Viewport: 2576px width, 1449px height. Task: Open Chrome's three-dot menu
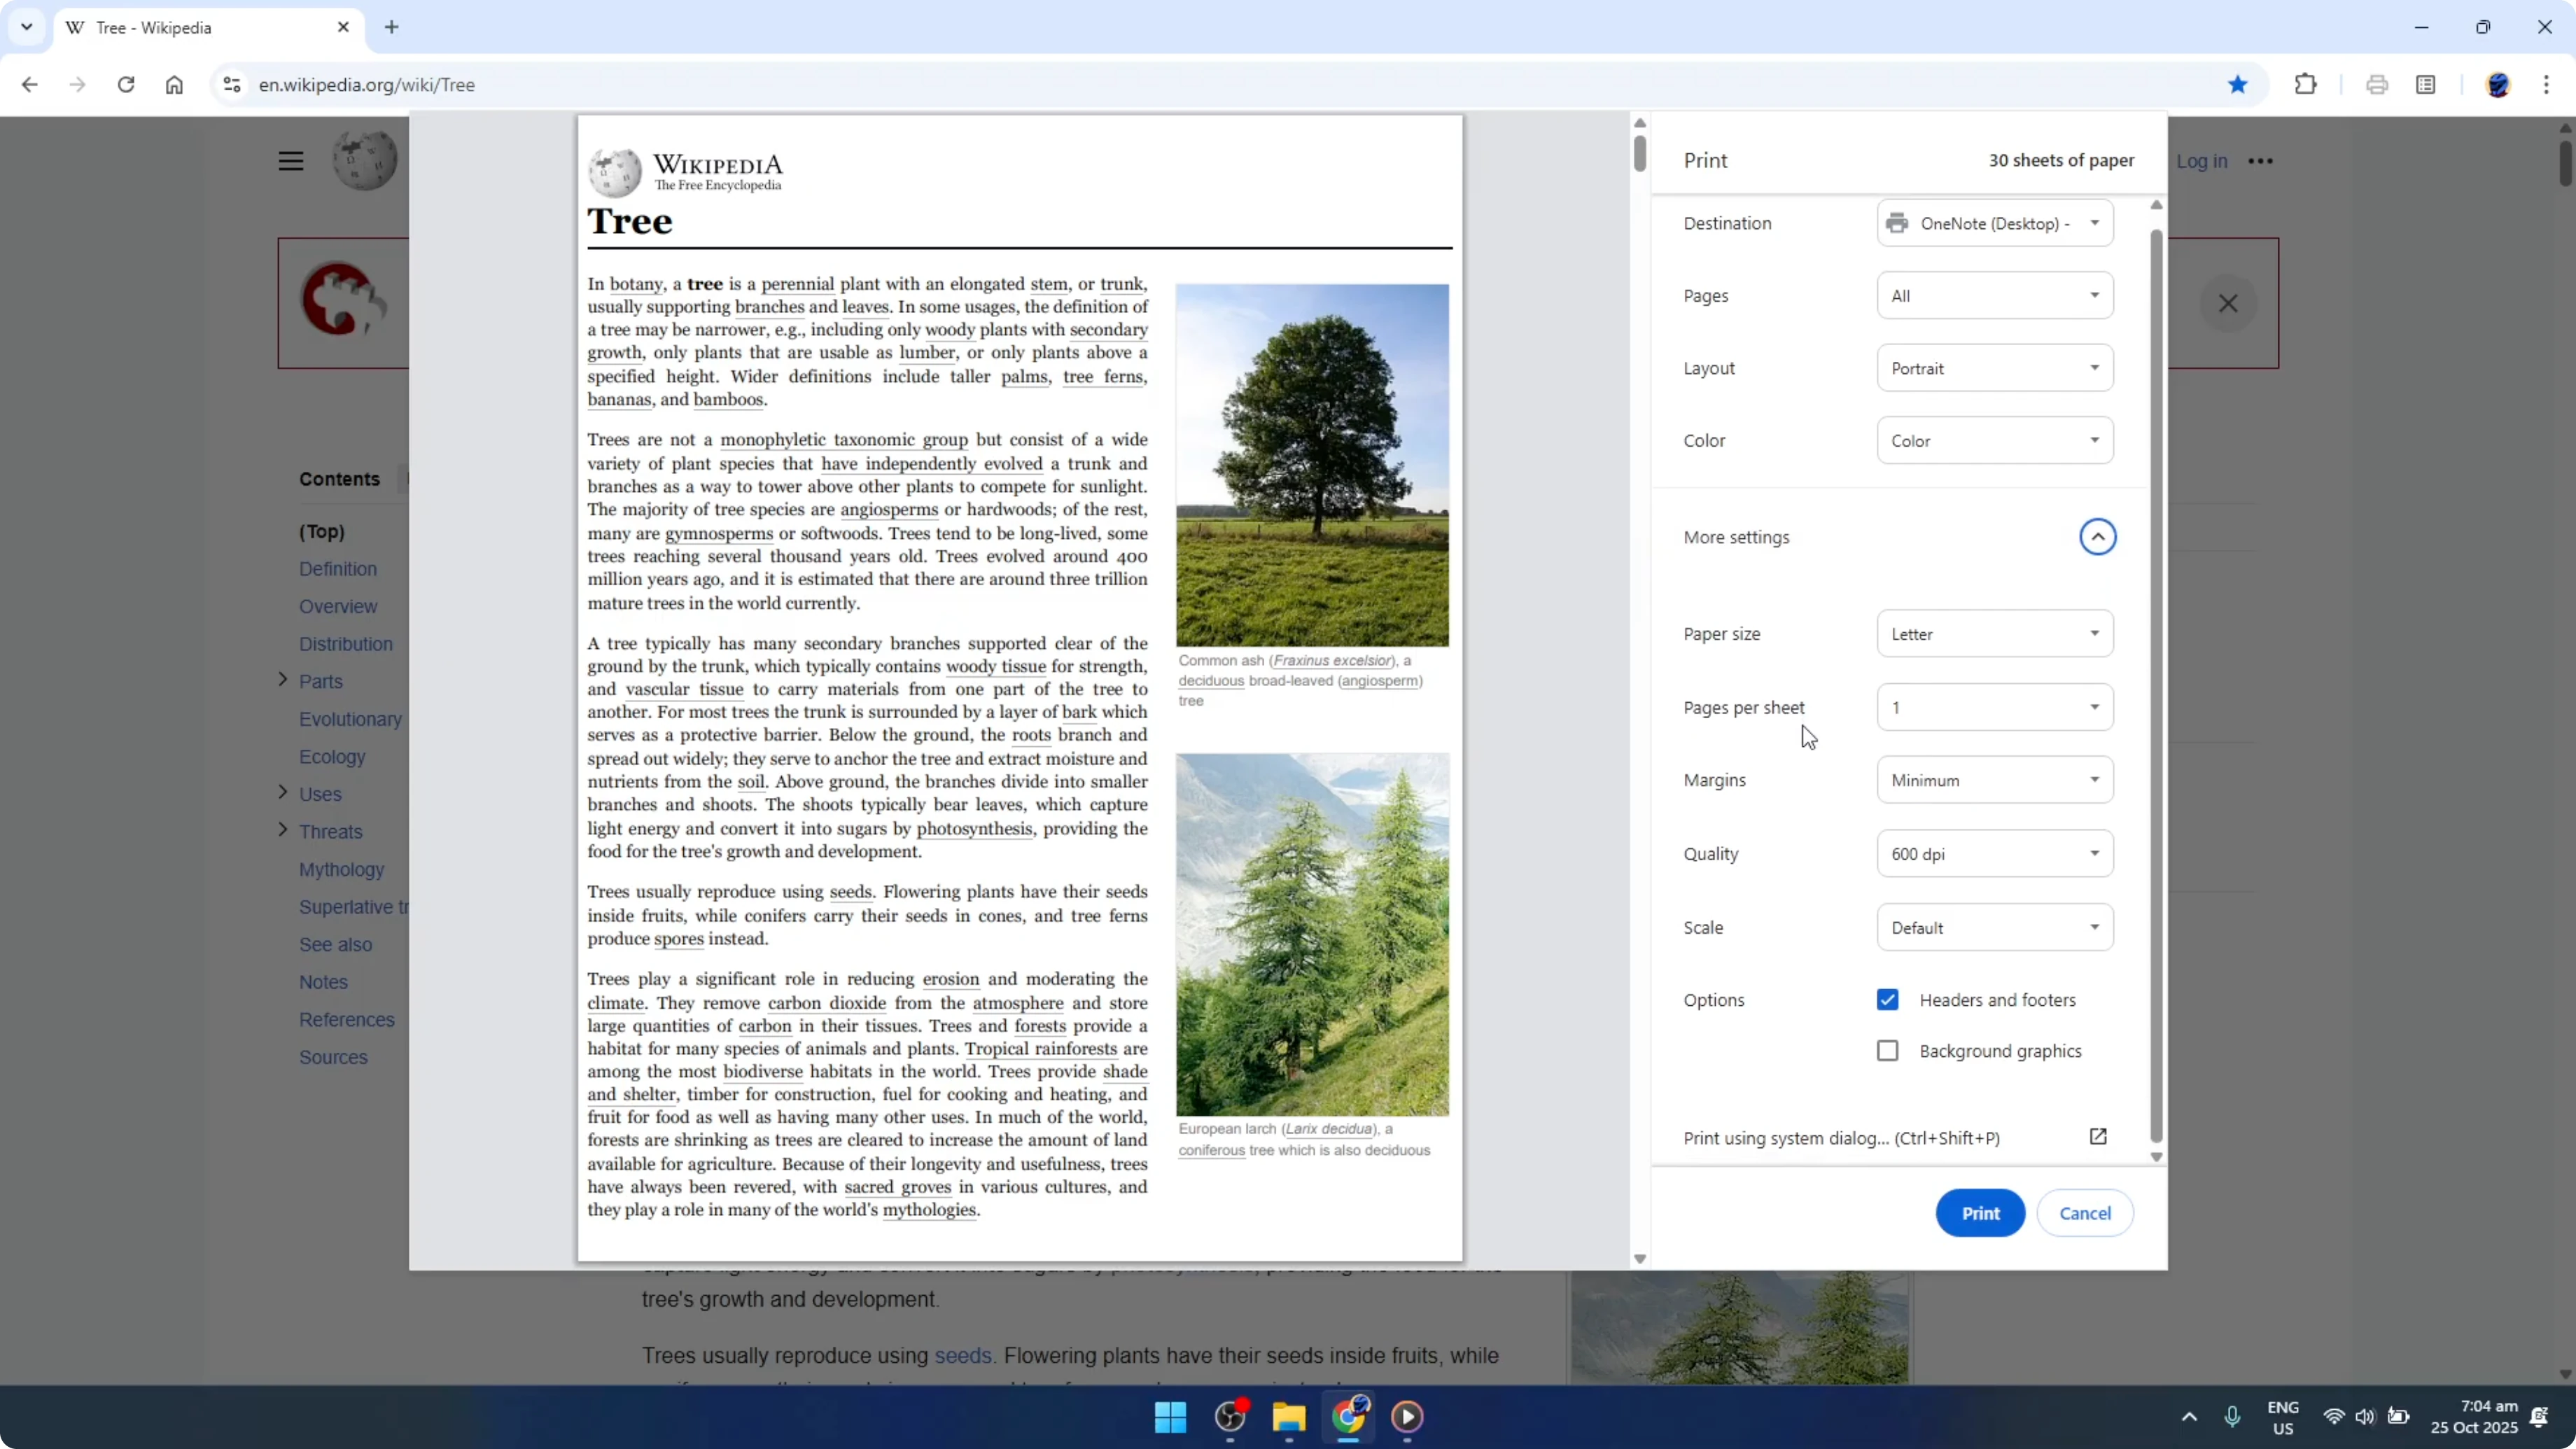tap(2546, 85)
